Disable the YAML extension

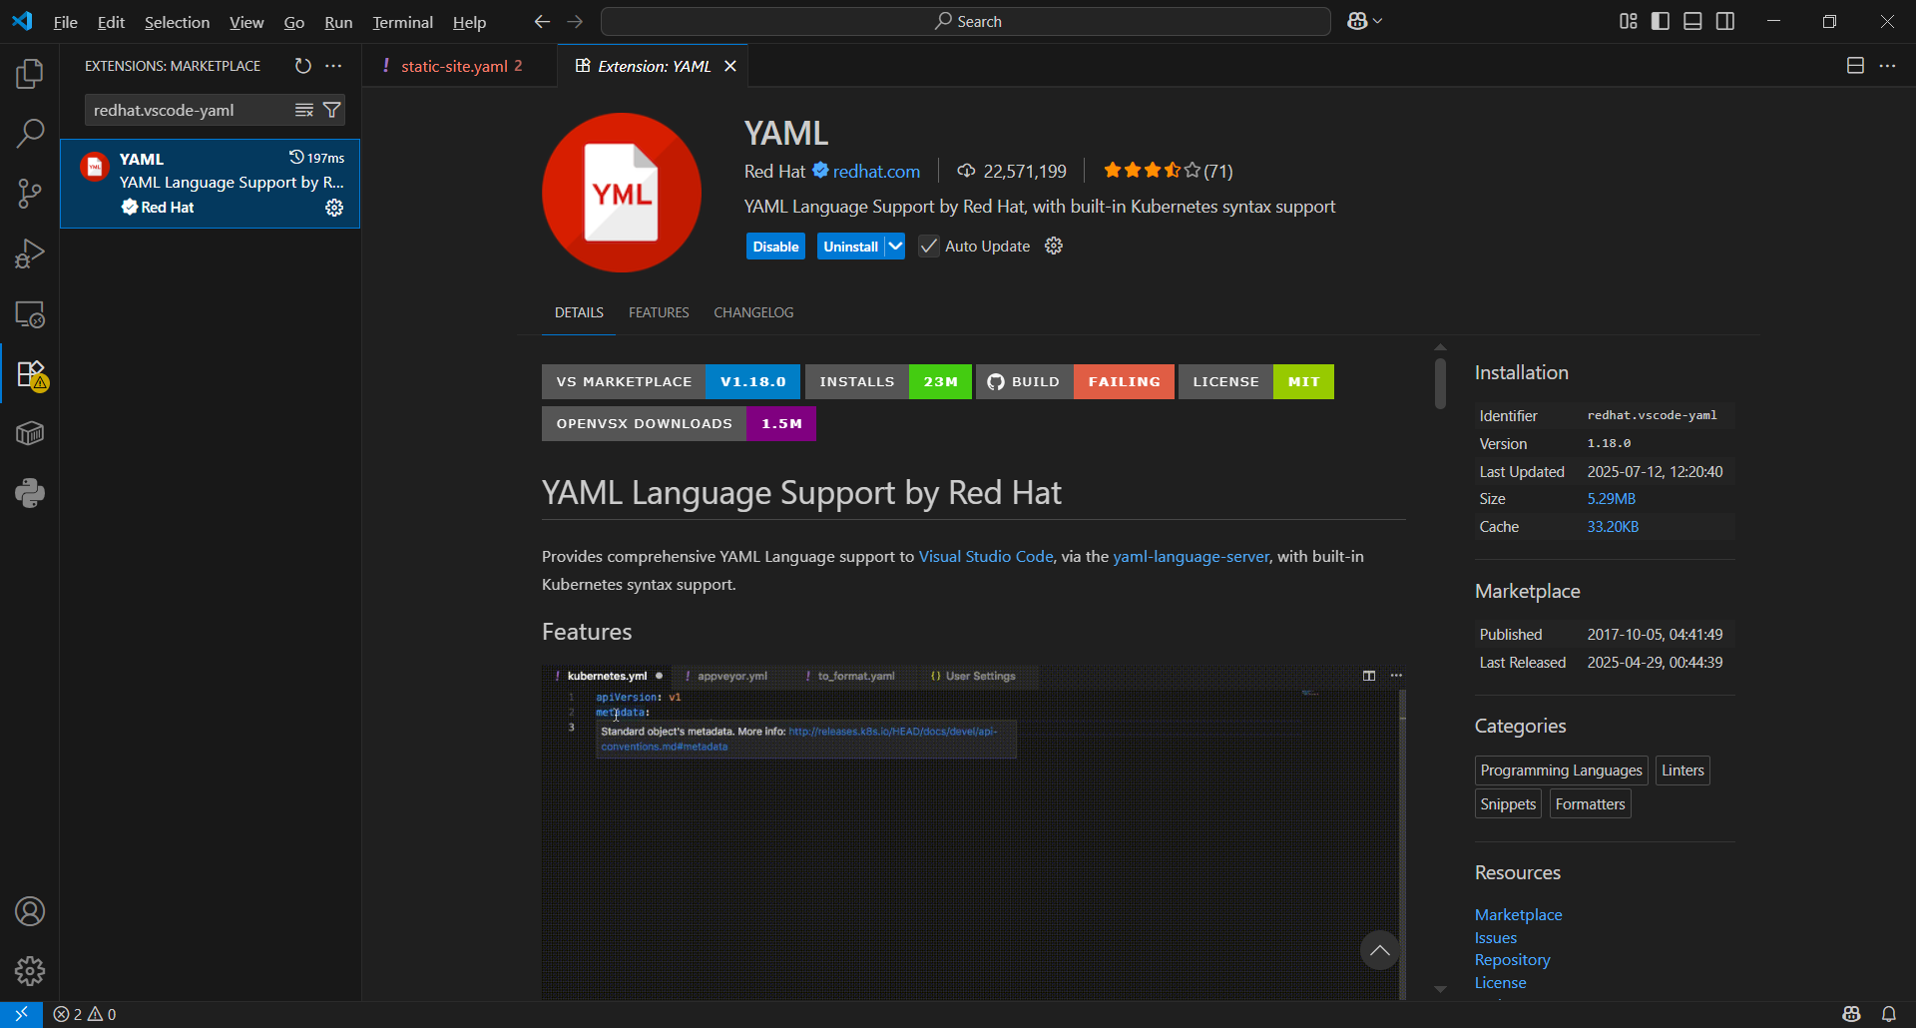(x=775, y=247)
